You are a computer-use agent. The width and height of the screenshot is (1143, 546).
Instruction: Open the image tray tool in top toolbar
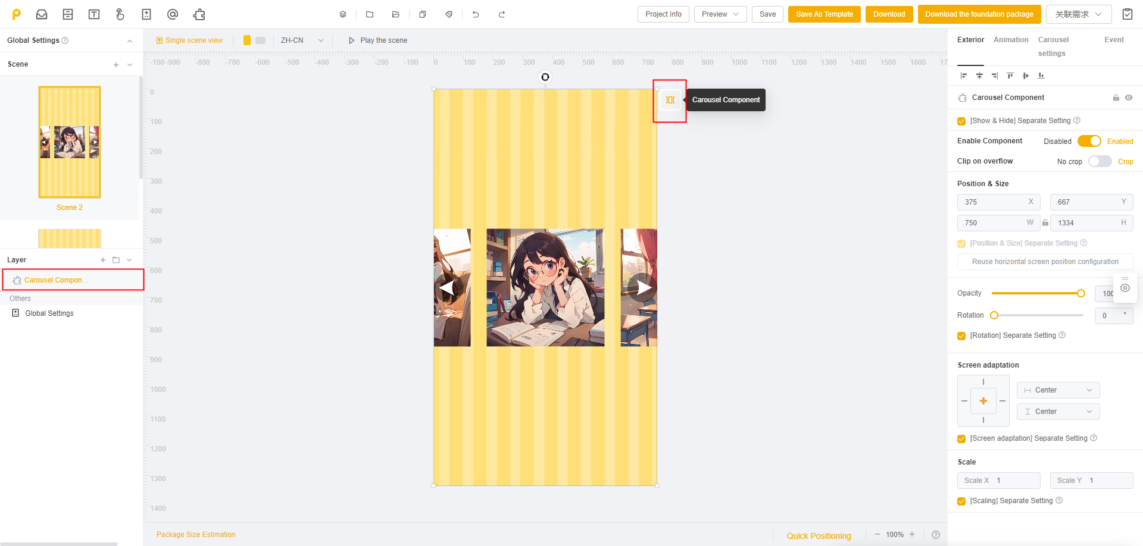(42, 14)
